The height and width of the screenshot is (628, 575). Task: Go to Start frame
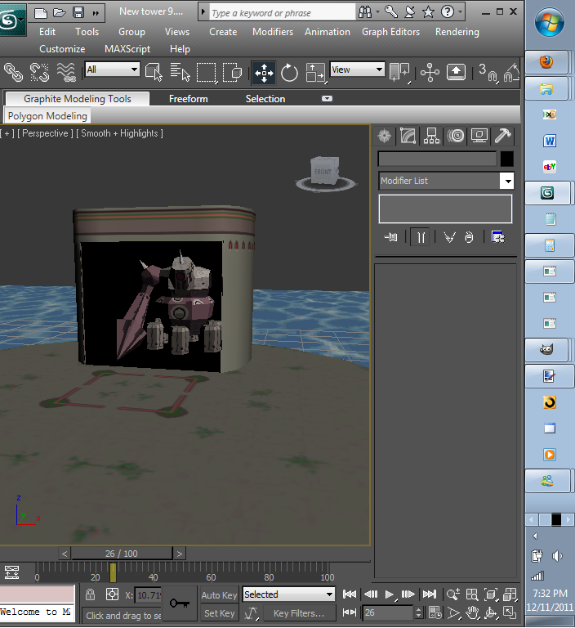350,594
